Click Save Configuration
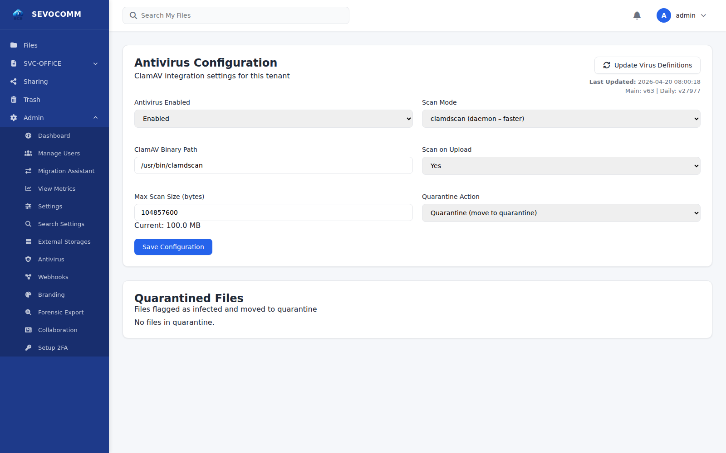This screenshot has width=726, height=453. coord(173,246)
